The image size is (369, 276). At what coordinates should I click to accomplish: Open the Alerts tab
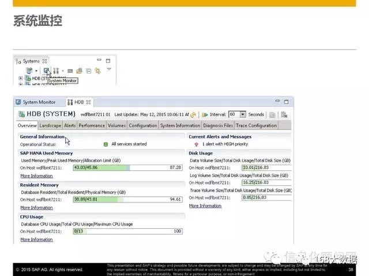tap(70, 125)
